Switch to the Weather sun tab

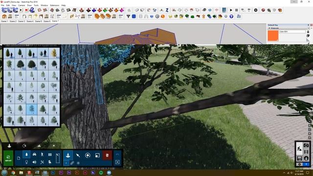[x=54, y=146]
